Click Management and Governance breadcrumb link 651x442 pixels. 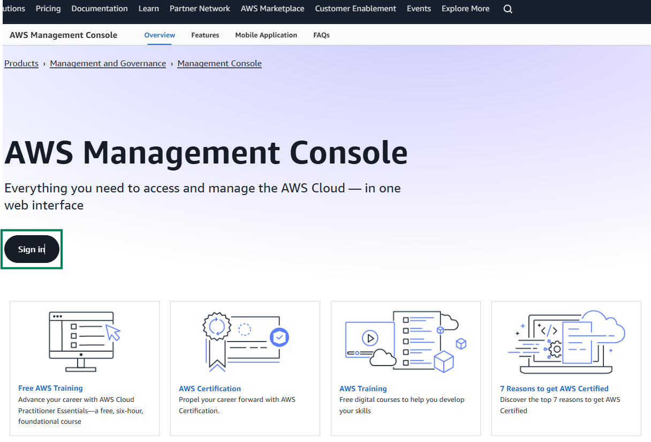click(x=108, y=63)
